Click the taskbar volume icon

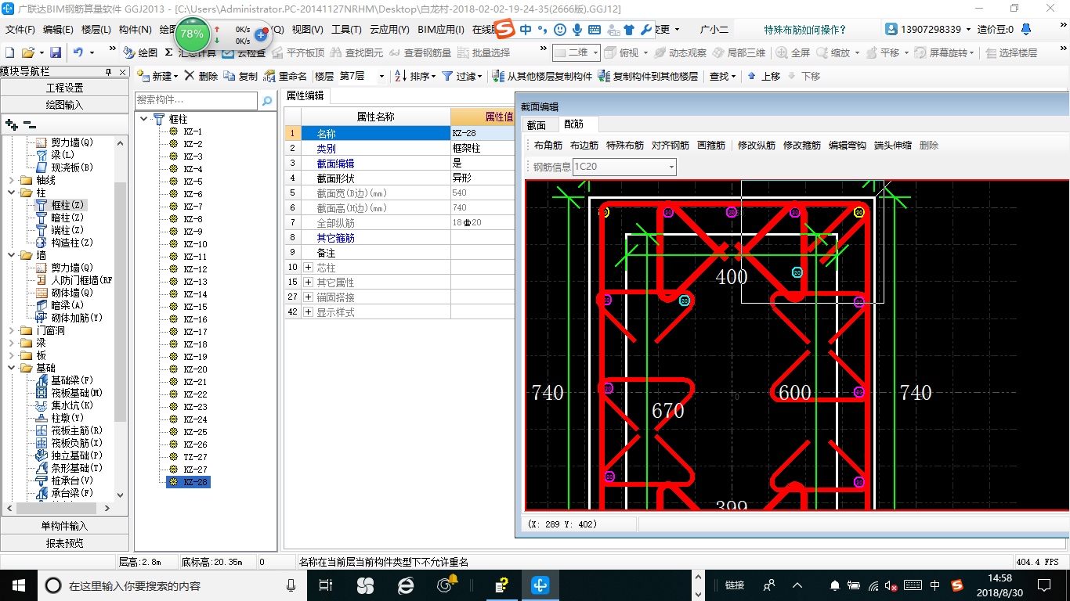891,585
